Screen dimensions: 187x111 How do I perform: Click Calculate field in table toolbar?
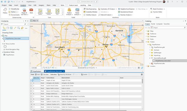coord(45,74)
